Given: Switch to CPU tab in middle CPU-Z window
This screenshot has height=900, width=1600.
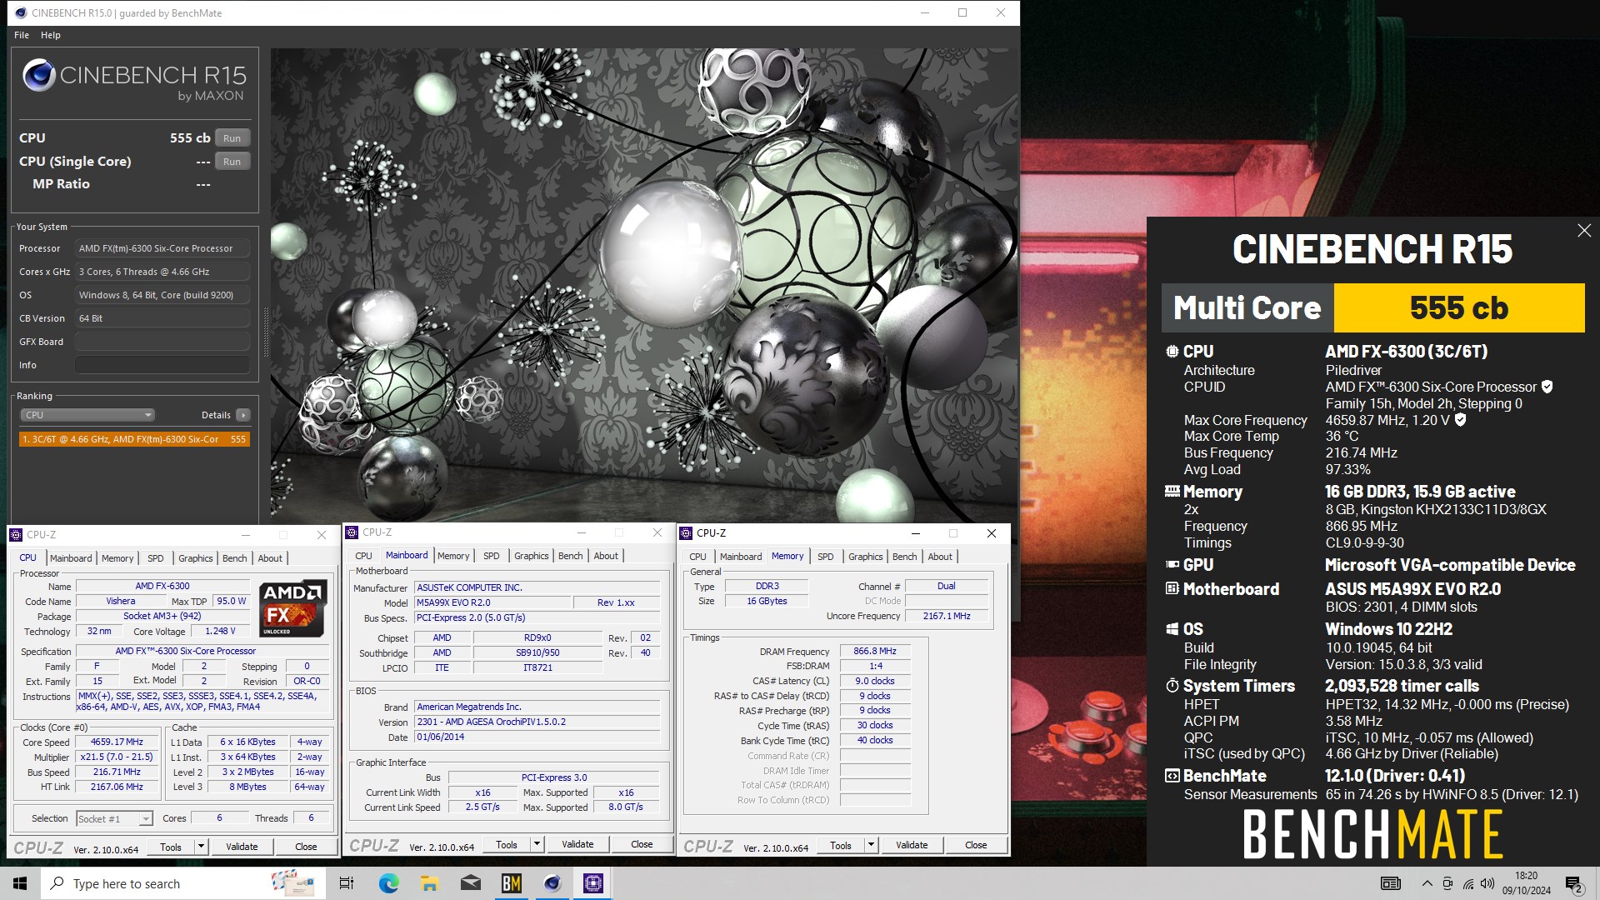Looking at the screenshot, I should coord(364,556).
